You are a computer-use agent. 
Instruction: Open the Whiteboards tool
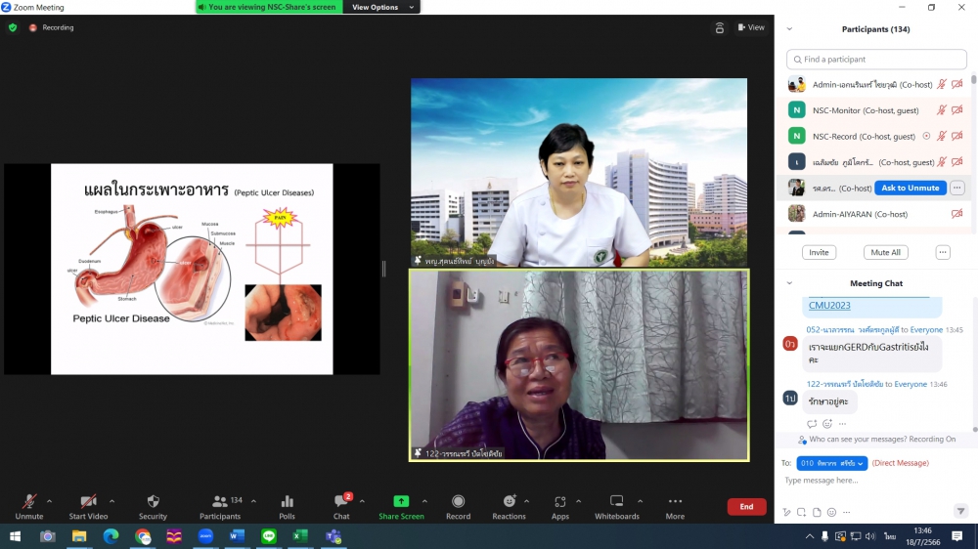(x=616, y=502)
